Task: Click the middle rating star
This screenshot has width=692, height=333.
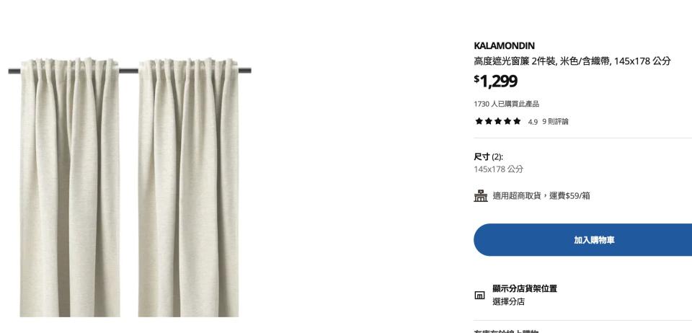Action: tap(498, 121)
